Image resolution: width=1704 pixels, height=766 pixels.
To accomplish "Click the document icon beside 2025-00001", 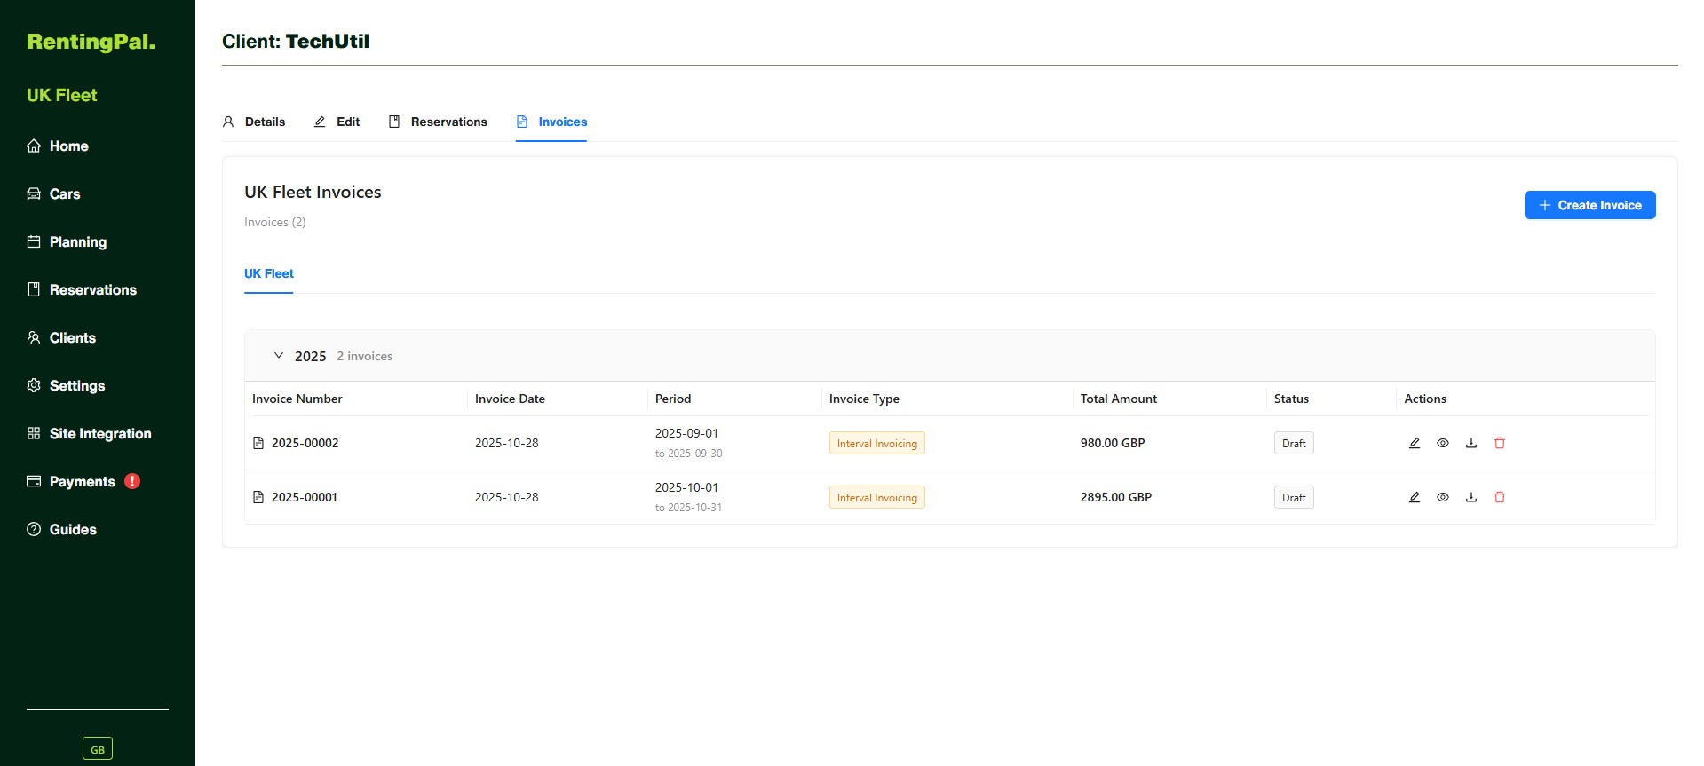I will point(258,497).
